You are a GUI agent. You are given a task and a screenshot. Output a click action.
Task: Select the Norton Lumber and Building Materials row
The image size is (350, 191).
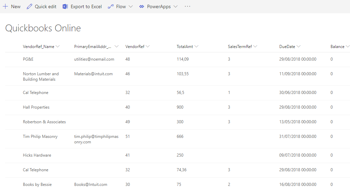pos(41,77)
